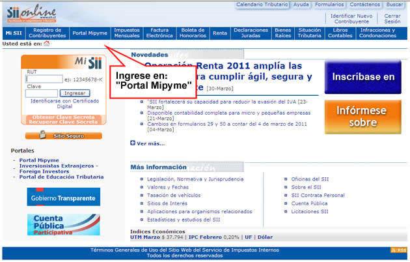Click the Sitio Seguro padlock button
The height and width of the screenshot is (262, 410).
(x=64, y=136)
